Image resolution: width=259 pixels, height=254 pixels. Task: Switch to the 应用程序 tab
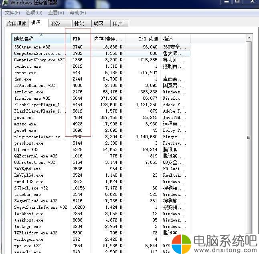coord(16,24)
